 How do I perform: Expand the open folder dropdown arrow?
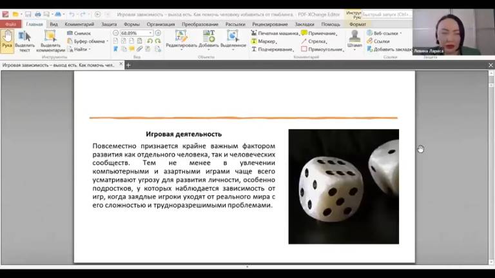point(21,14)
